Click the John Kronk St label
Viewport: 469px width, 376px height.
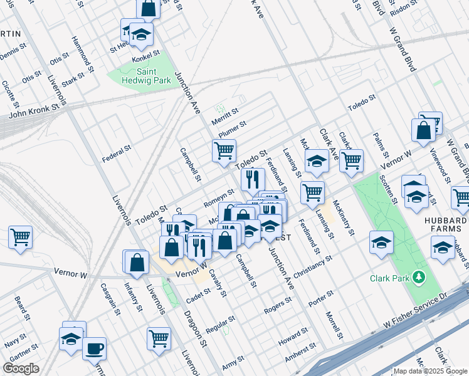[x=34, y=111]
